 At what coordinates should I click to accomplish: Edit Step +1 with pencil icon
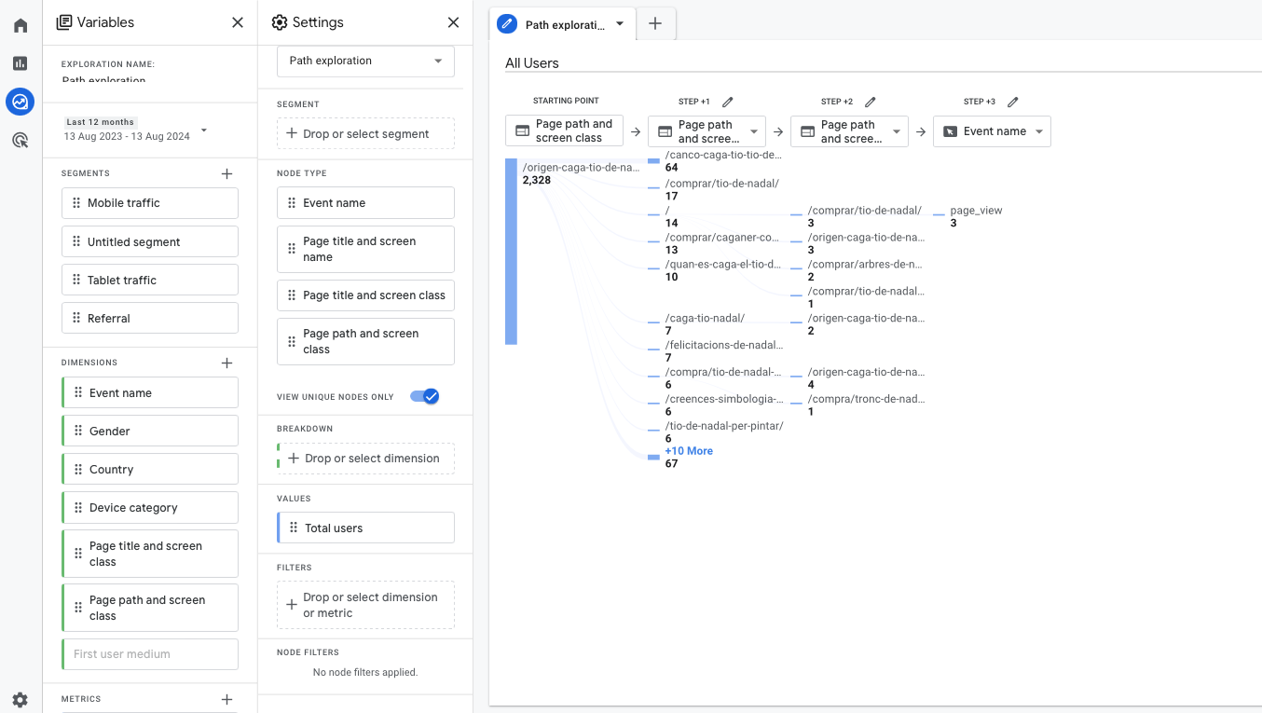tap(728, 102)
